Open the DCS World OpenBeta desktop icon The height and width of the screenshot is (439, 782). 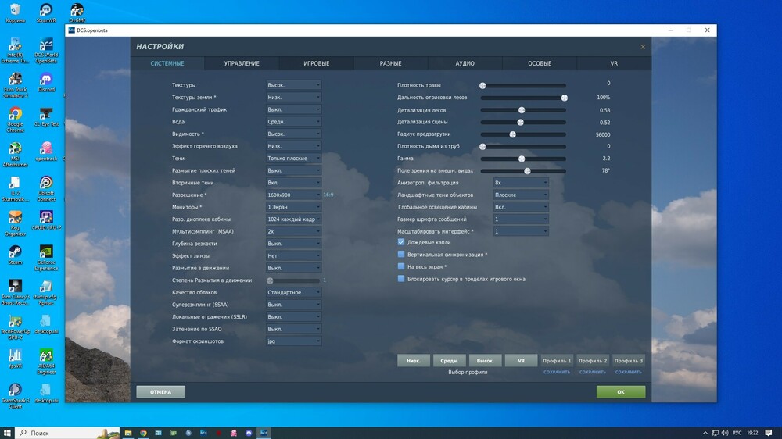(x=46, y=51)
